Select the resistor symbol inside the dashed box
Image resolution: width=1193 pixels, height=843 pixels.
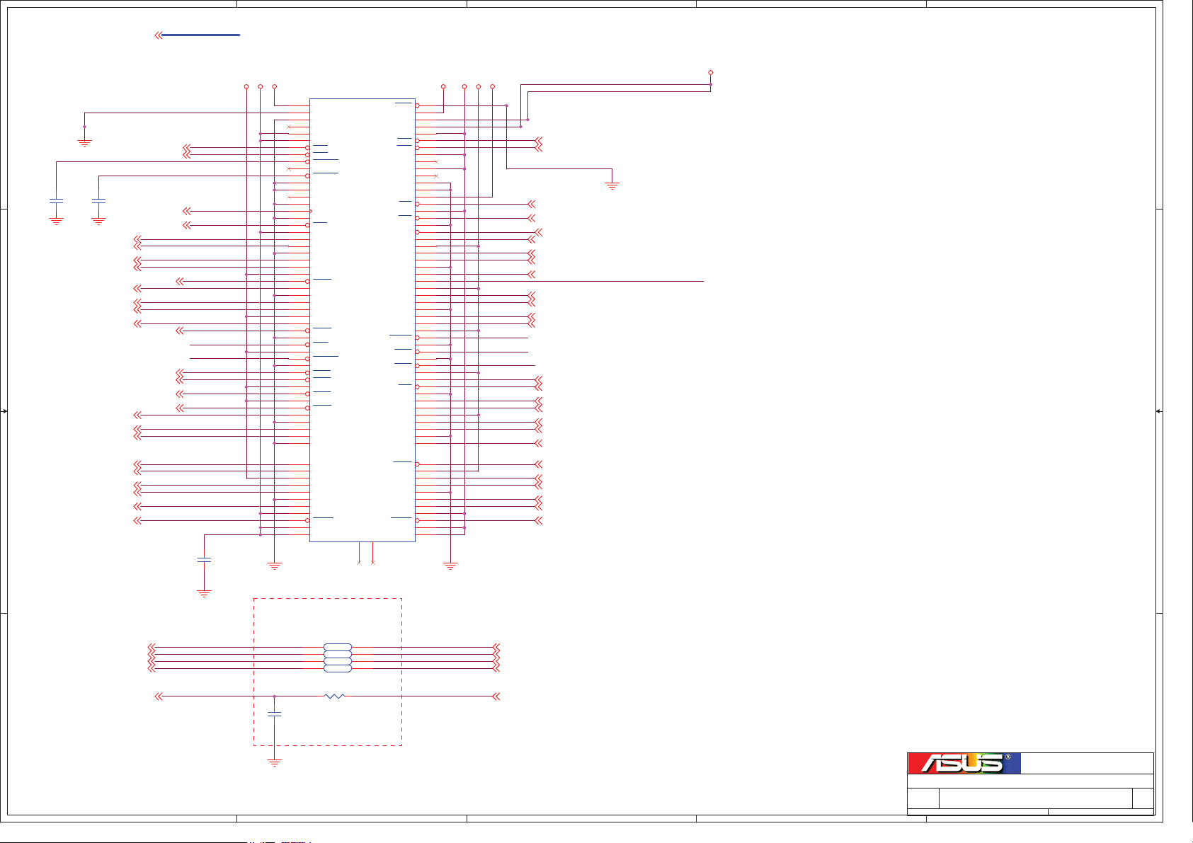coord(334,696)
